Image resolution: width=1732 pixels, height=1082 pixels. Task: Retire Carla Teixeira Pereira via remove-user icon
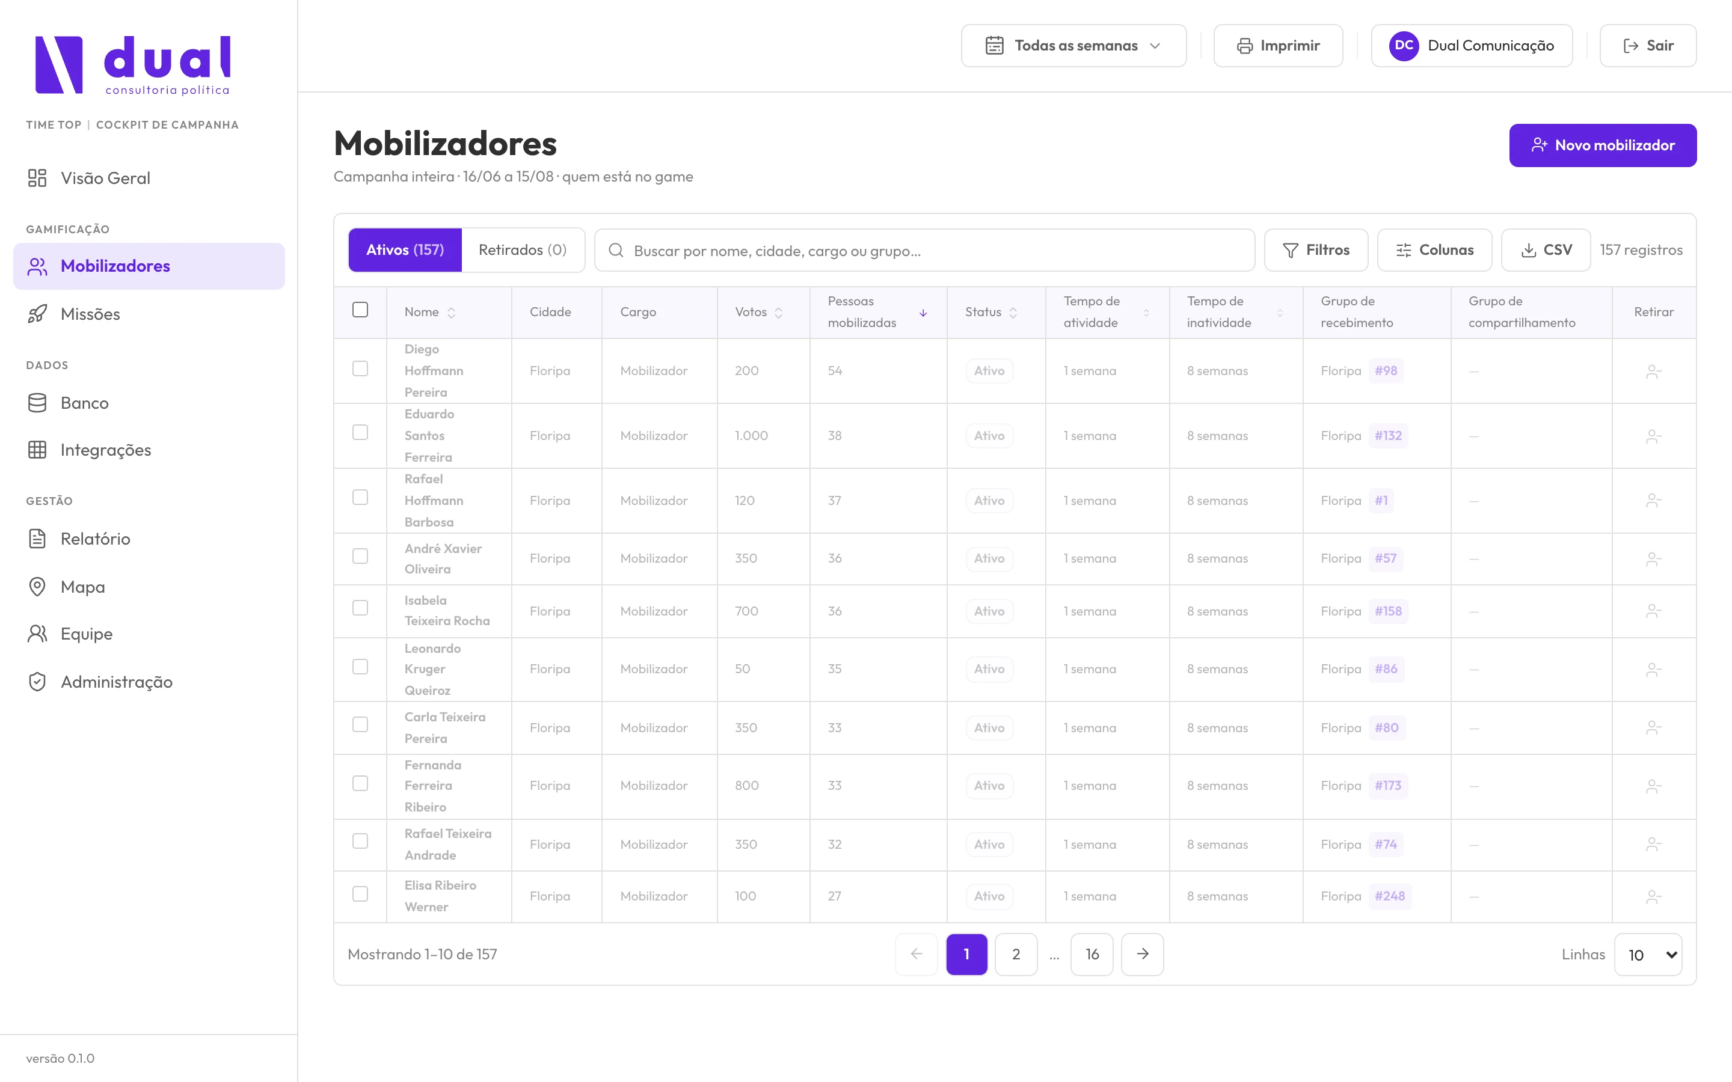(1653, 728)
